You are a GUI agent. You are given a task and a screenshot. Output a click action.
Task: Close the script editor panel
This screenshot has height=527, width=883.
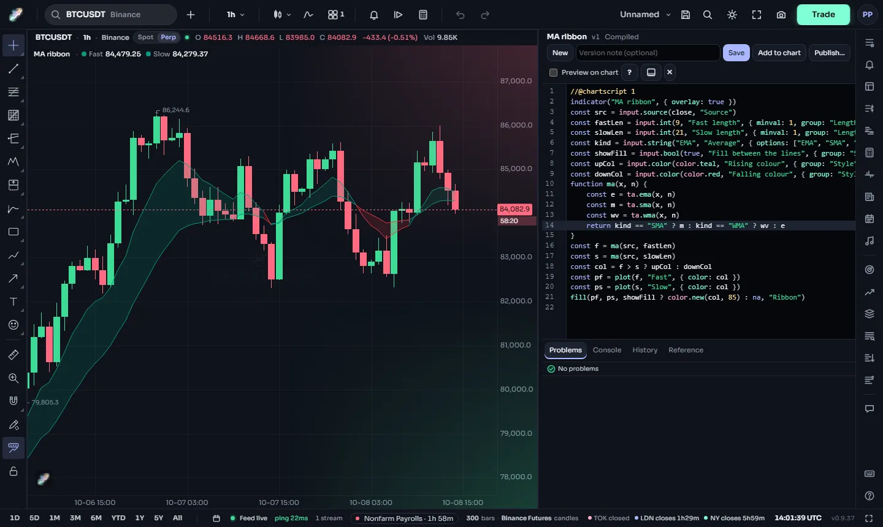point(670,72)
